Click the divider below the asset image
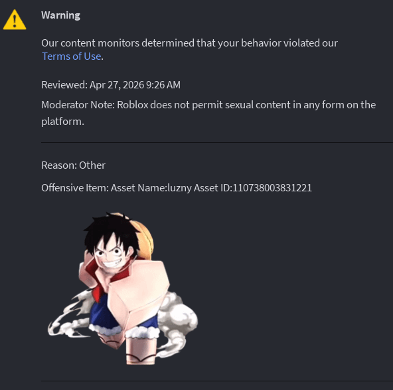 point(217,381)
